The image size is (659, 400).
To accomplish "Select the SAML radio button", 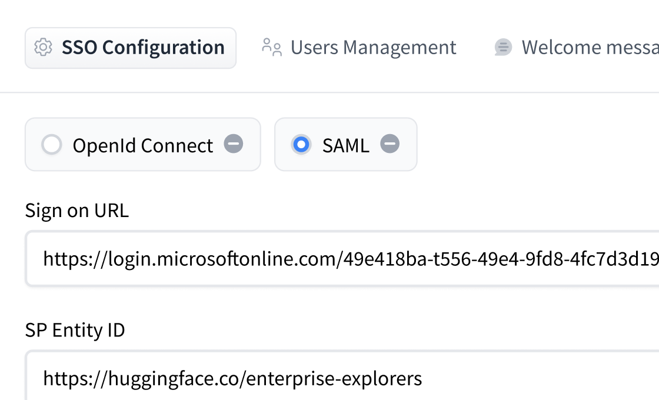I will 301,144.
